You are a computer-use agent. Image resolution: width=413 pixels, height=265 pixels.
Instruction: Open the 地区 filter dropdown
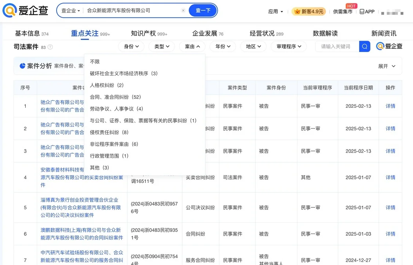click(253, 47)
